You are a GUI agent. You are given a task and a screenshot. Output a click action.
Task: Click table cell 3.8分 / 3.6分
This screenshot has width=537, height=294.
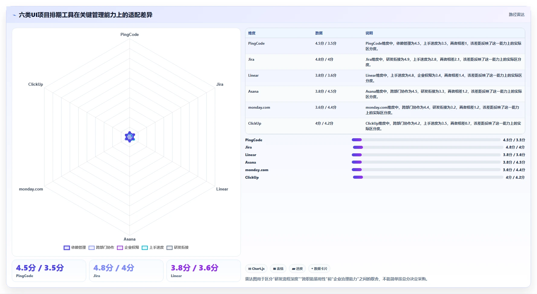(326, 75)
